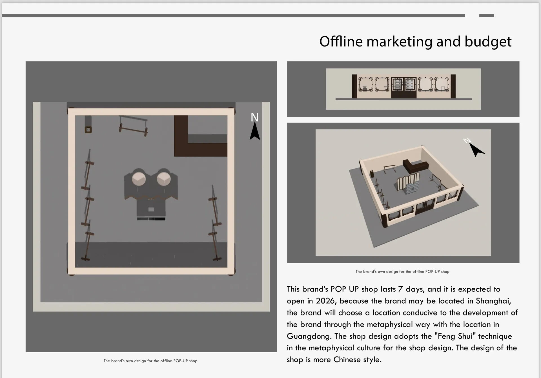Viewport: 541px width, 378px height.
Task: Click the caption below the floor plan
Action: tap(150, 361)
